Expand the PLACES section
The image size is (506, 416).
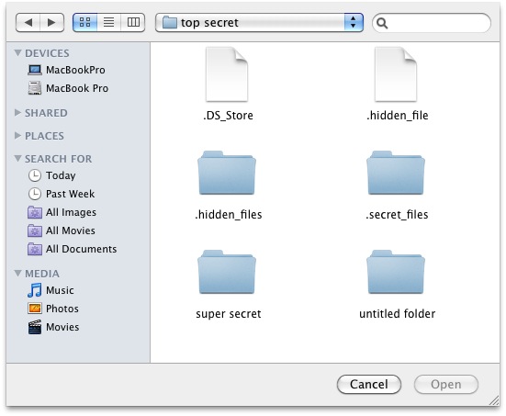coord(17,136)
